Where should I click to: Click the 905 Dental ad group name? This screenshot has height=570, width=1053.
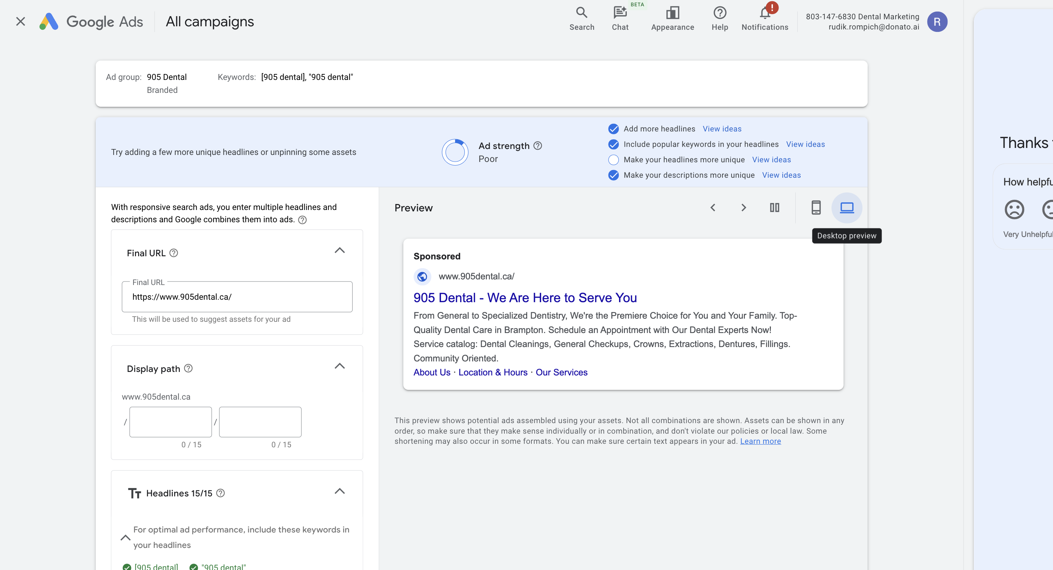[167, 77]
